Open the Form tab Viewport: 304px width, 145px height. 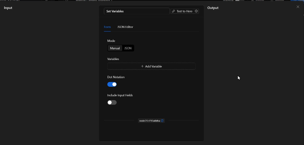pyautogui.click(x=107, y=27)
